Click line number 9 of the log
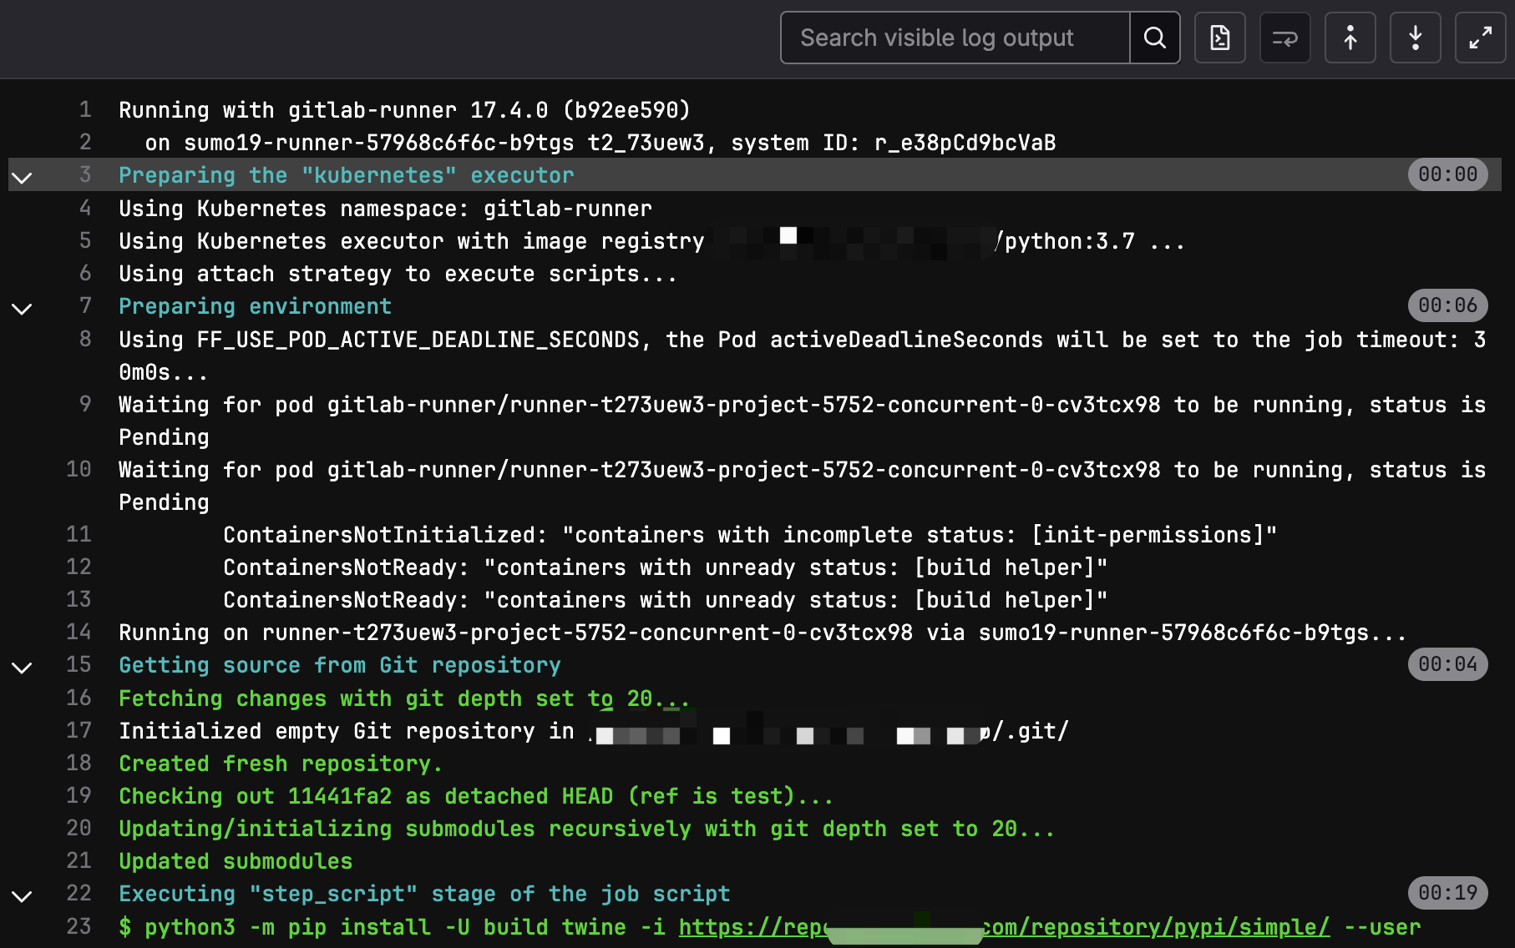Screen dimensions: 1515x948 click(x=85, y=404)
